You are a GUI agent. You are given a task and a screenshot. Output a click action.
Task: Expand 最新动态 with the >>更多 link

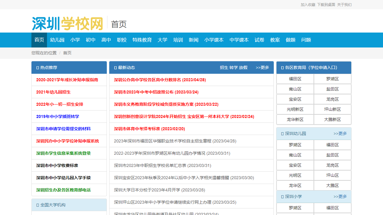coord(262,67)
